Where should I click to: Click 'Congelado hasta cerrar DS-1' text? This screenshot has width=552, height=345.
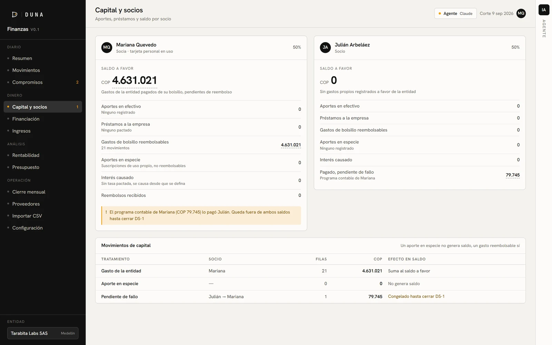(416, 296)
